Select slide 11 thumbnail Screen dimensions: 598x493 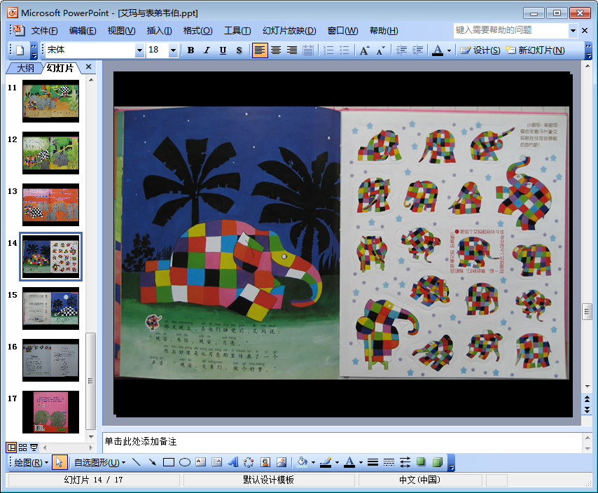[50, 101]
